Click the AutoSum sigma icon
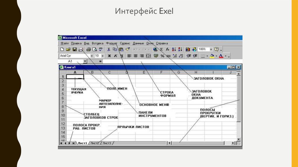 (161, 49)
